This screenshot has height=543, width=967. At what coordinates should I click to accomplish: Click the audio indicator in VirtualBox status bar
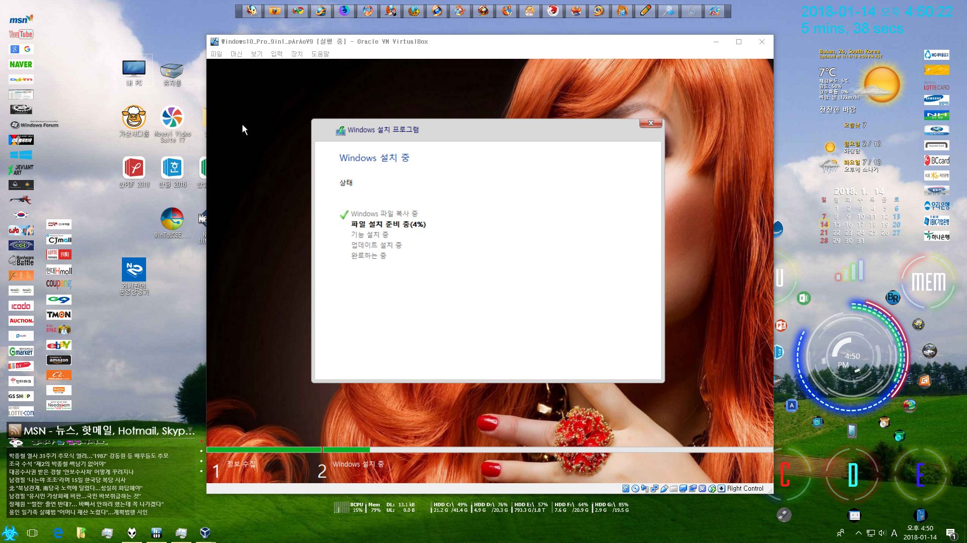pyautogui.click(x=645, y=488)
